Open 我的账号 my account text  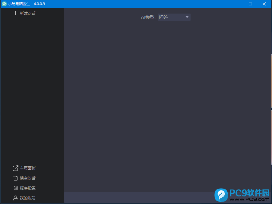[x=28, y=198]
